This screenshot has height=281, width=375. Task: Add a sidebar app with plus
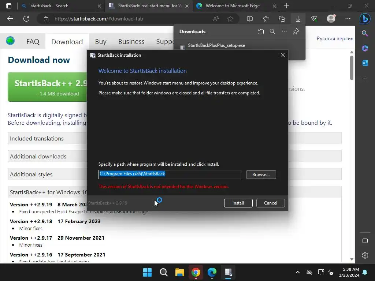365,79
